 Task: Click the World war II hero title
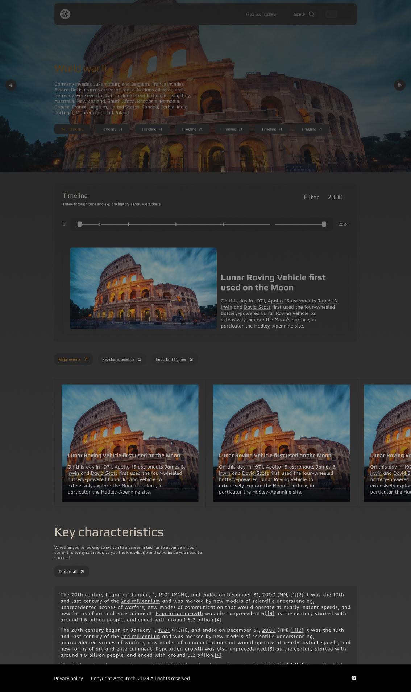point(80,68)
